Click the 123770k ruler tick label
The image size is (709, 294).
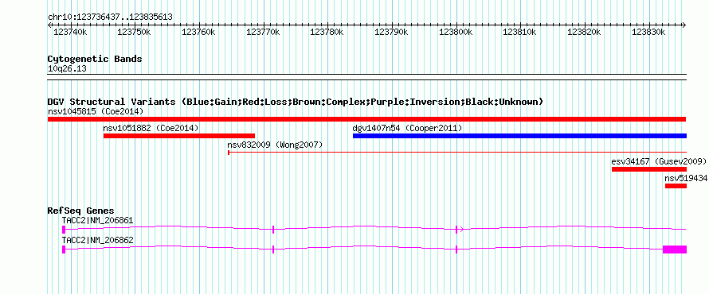pos(263,32)
